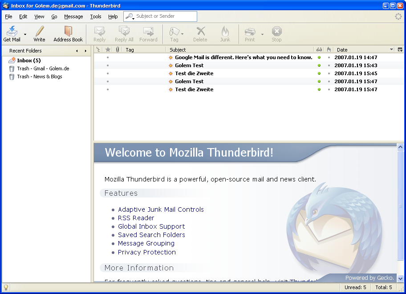406x294 pixels.
Task: Open the Privacy Protection link
Action: 147,252
